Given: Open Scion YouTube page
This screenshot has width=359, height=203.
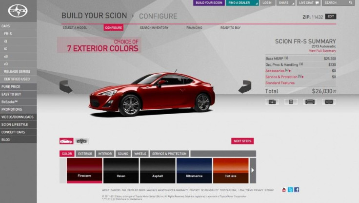Looking at the screenshot, I should [284, 190].
